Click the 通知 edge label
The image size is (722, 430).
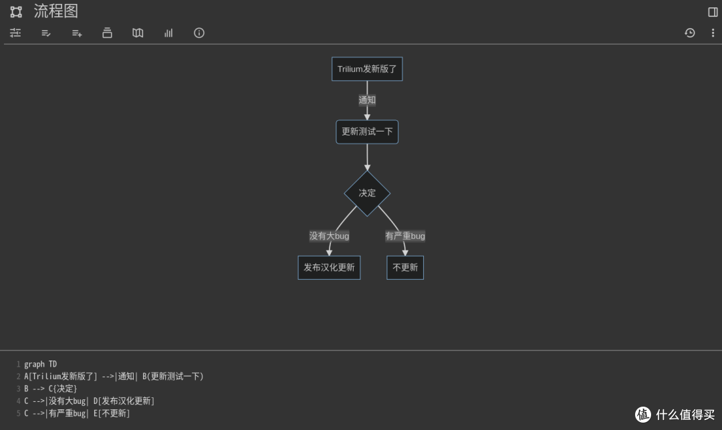coord(367,99)
